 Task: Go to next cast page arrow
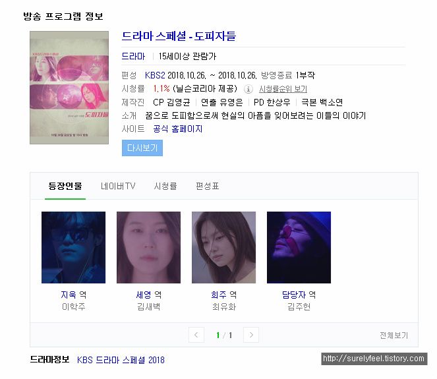click(x=251, y=335)
